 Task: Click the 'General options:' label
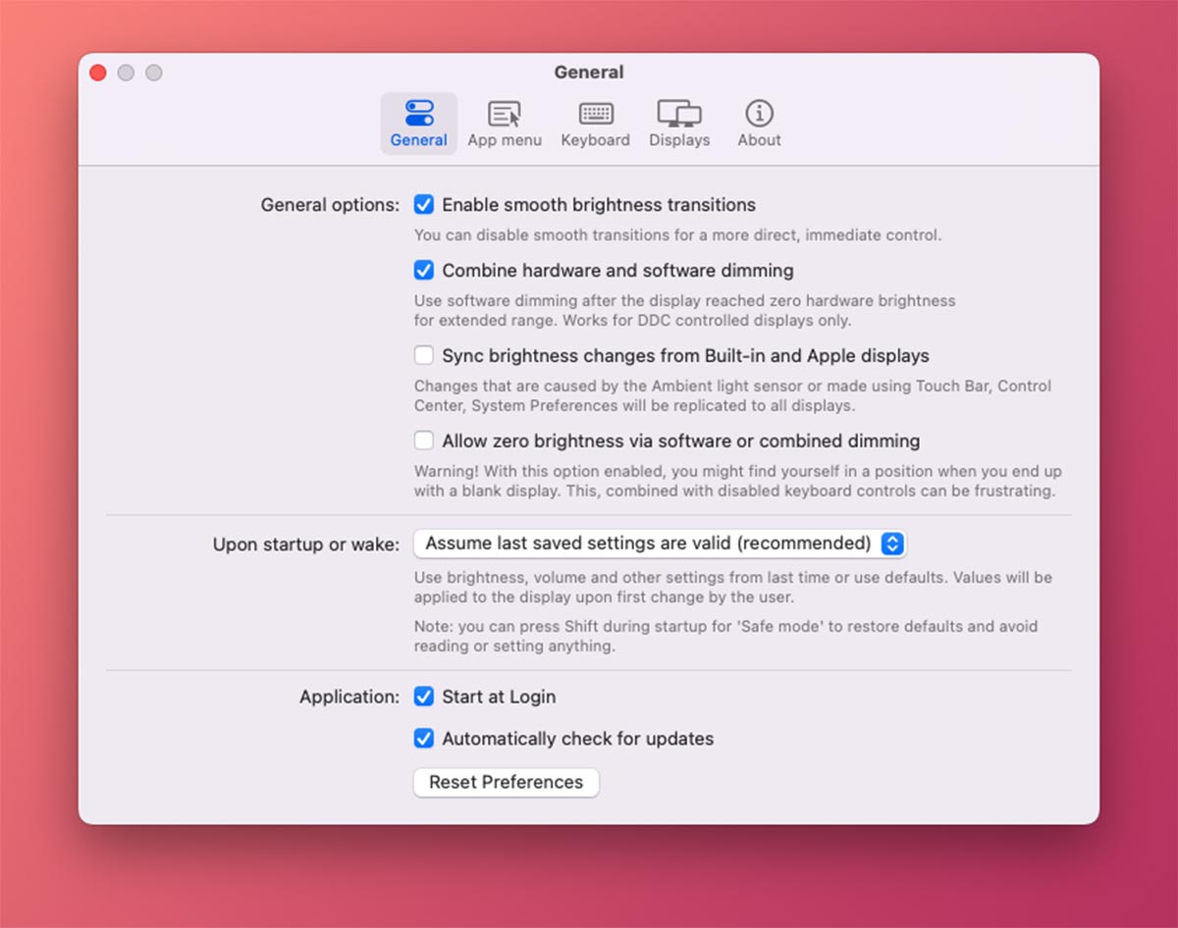tap(330, 206)
